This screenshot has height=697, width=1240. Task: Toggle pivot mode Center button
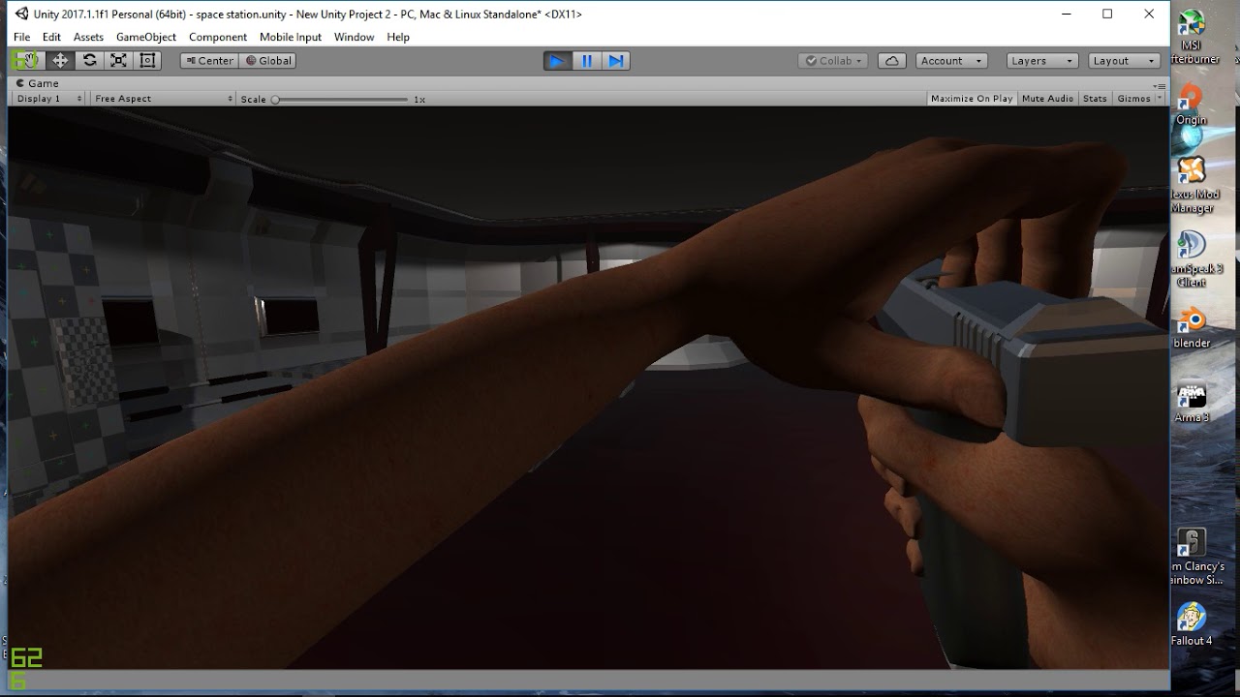point(209,60)
